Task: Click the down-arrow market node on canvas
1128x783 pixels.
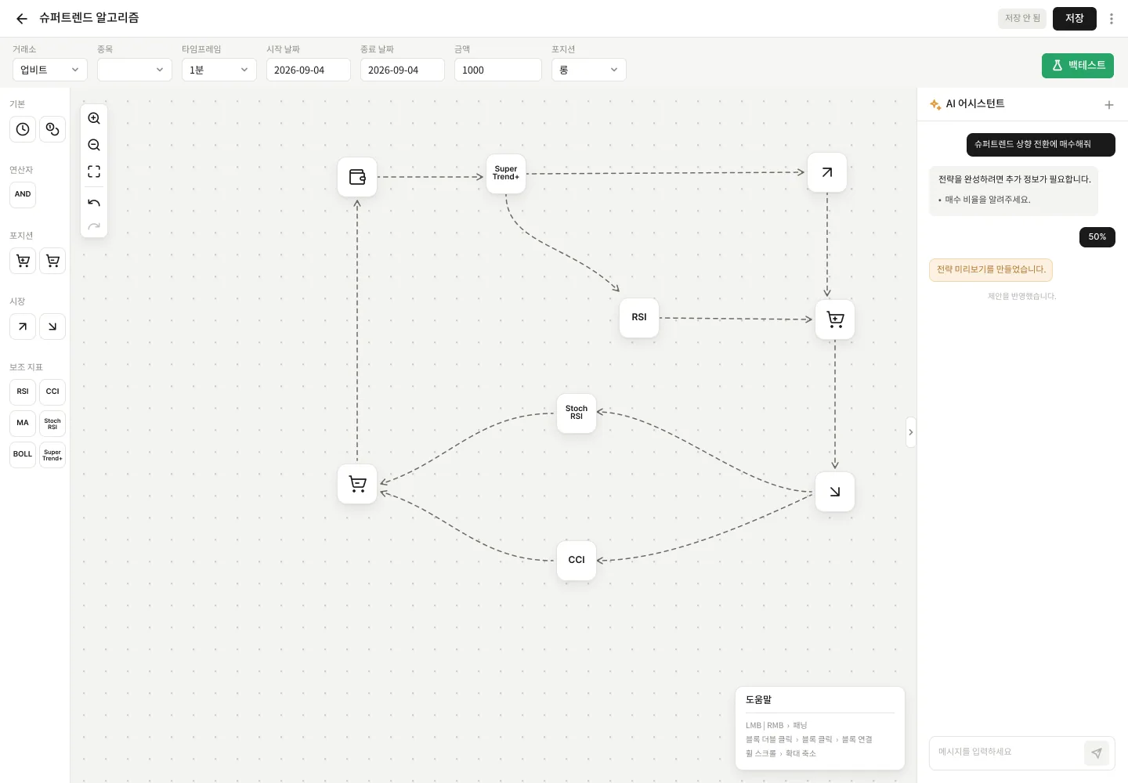Action: click(x=835, y=492)
